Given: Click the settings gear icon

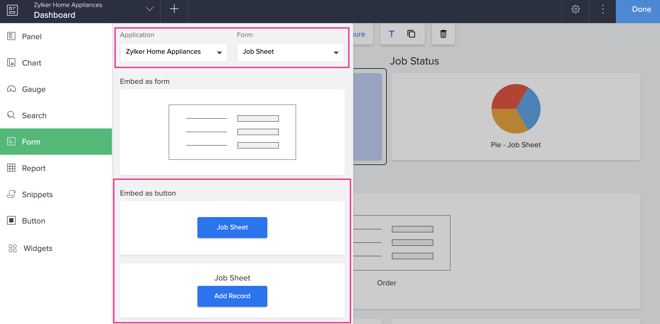Looking at the screenshot, I should tap(575, 9).
